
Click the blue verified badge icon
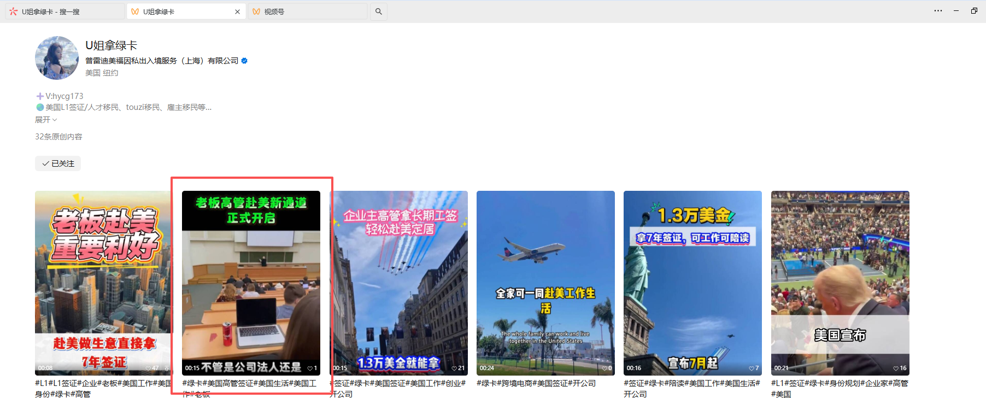(244, 61)
